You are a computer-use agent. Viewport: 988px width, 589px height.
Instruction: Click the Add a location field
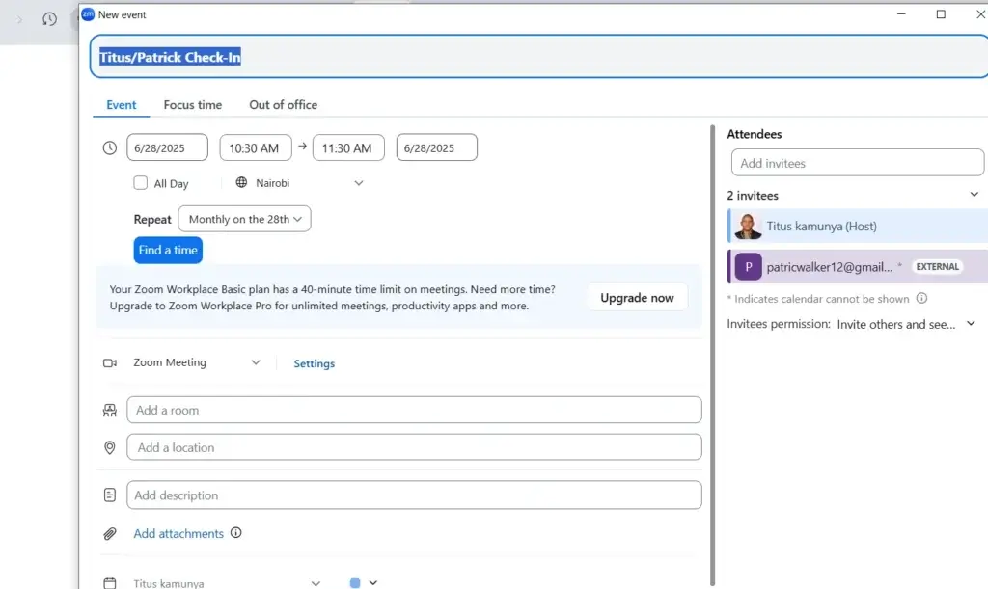coord(414,447)
